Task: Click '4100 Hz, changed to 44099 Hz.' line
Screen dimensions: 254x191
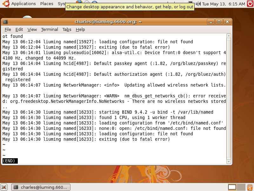Action: tap(39, 58)
